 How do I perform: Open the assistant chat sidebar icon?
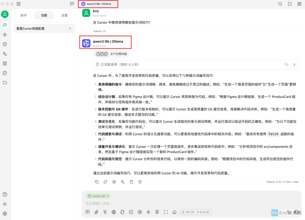pyautogui.click(x=5, y=25)
